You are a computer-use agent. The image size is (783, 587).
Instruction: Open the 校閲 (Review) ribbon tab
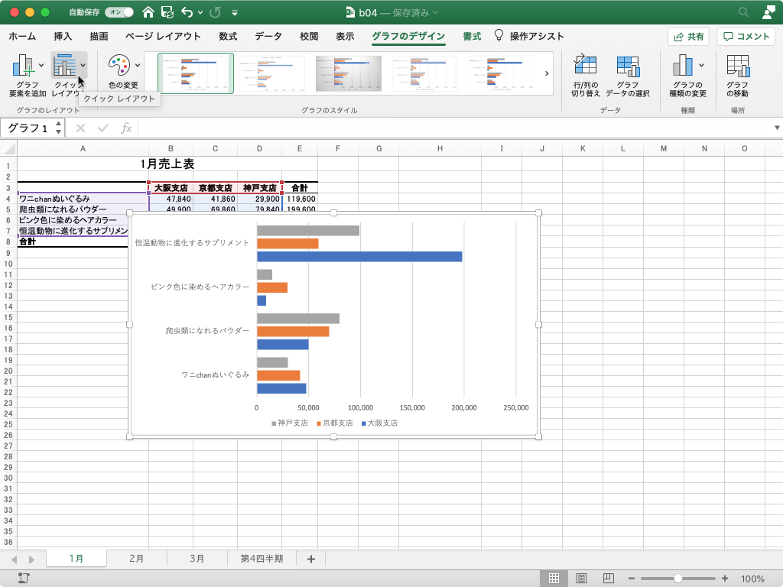[309, 36]
